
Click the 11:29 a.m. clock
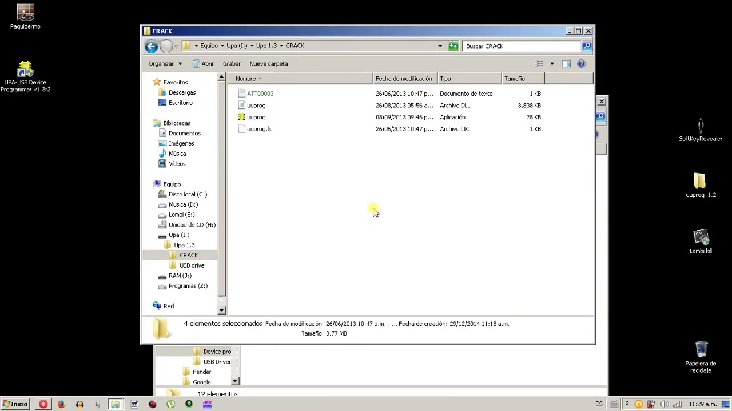point(702,404)
